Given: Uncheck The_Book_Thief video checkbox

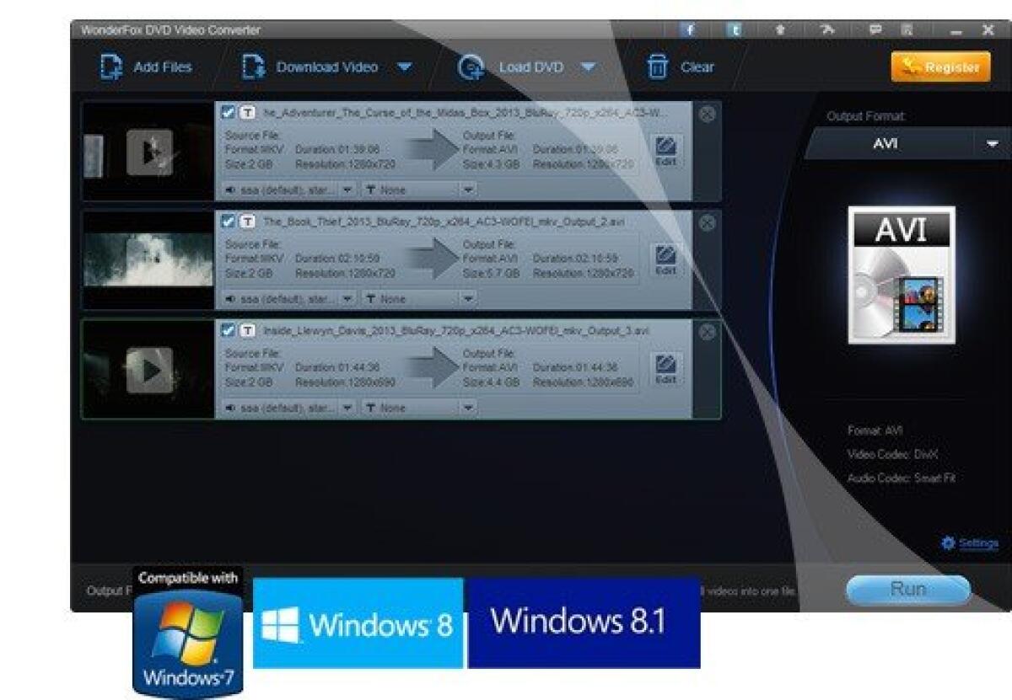Looking at the screenshot, I should [x=228, y=220].
